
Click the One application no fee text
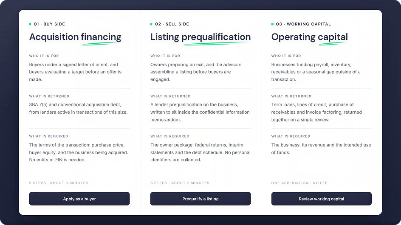(299, 183)
